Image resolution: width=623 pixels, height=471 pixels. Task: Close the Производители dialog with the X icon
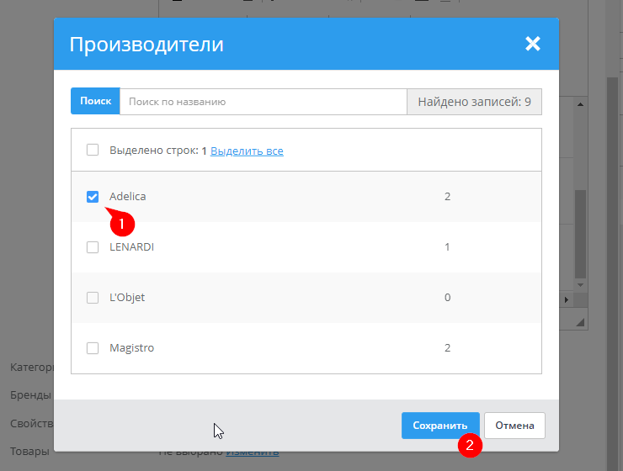[x=532, y=44]
